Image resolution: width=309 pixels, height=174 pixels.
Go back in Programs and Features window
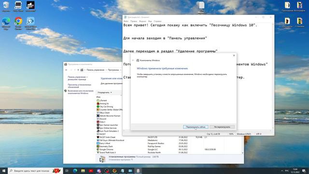pos(67,70)
